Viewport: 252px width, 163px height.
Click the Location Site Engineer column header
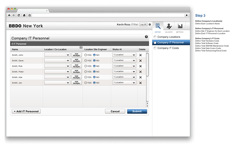click(x=96, y=49)
